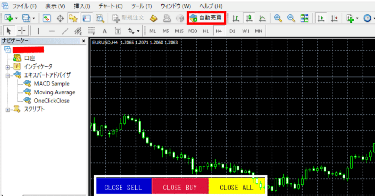Open the Indicators list dropdown arrow
375x196 pixels.
coord(357,18)
